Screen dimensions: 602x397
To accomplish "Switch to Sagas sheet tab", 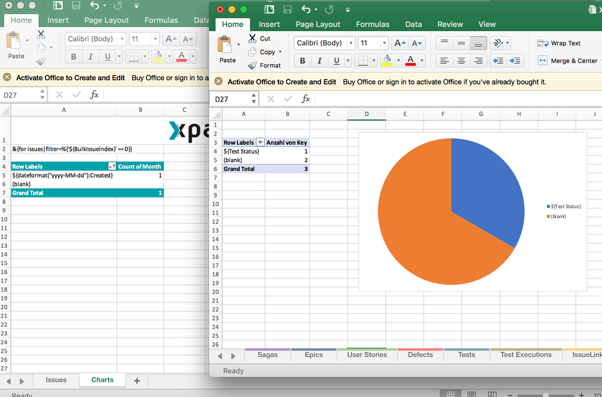I will 267,355.
